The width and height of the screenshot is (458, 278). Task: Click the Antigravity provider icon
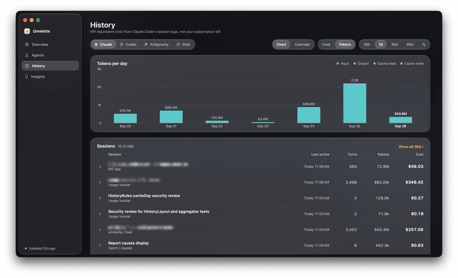pos(146,44)
